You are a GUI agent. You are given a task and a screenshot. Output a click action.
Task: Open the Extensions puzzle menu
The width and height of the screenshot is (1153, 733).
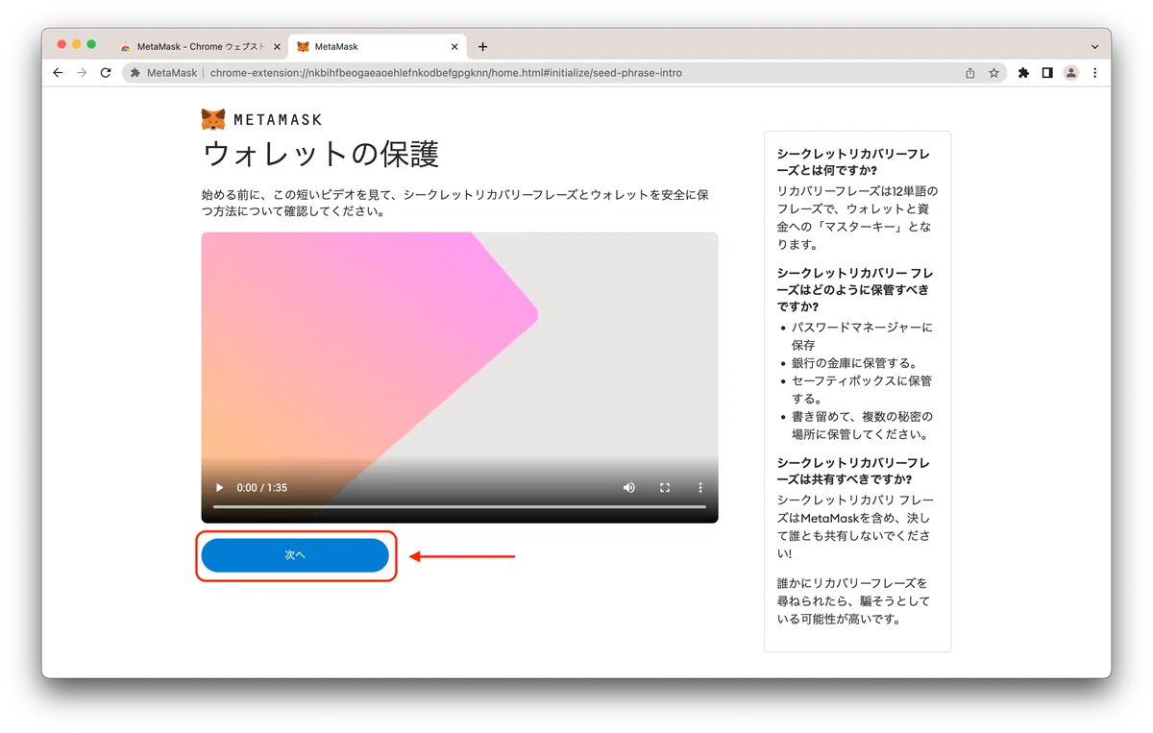pos(1023,73)
